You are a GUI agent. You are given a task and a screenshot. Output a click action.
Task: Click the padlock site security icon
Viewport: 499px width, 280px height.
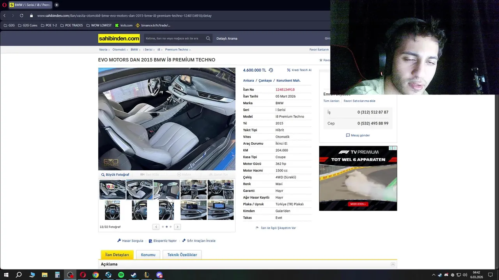(x=32, y=16)
